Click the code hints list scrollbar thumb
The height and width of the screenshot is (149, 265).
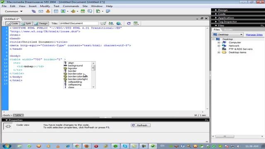pos(94,67)
